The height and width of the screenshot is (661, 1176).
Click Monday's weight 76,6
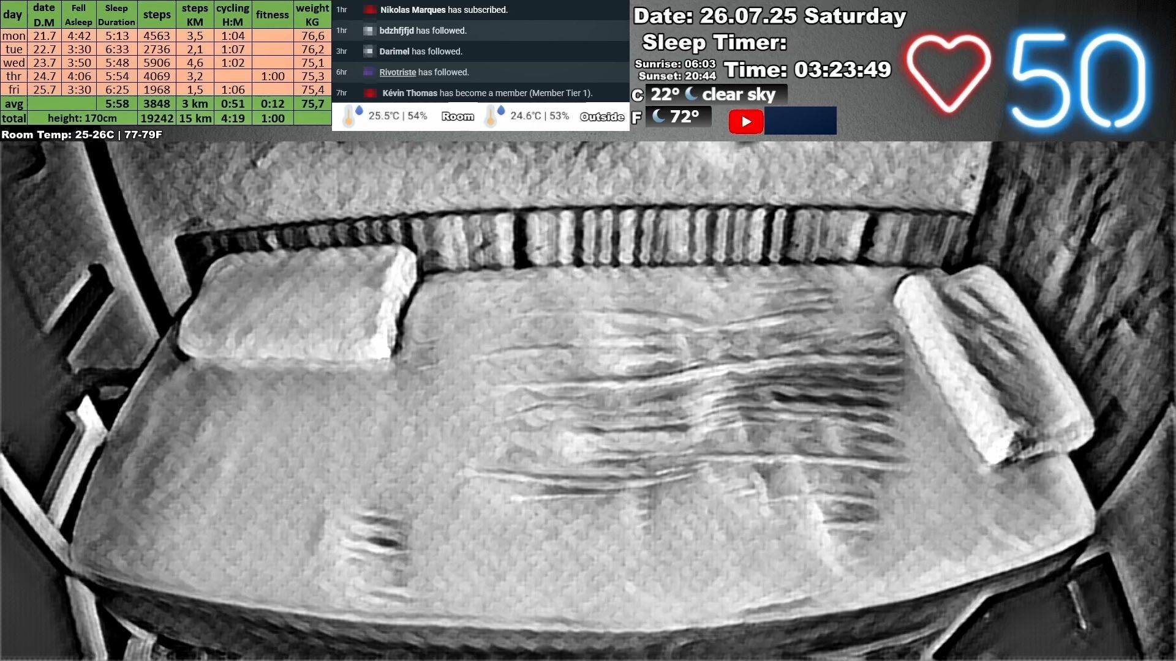pyautogui.click(x=312, y=35)
